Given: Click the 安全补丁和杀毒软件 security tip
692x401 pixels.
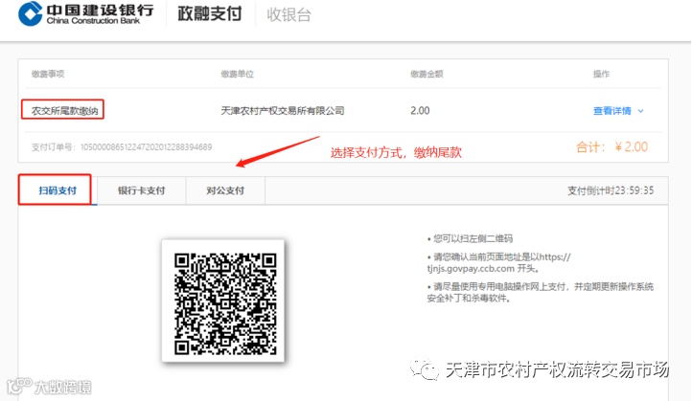Looking at the screenshot, I should pos(541,293).
